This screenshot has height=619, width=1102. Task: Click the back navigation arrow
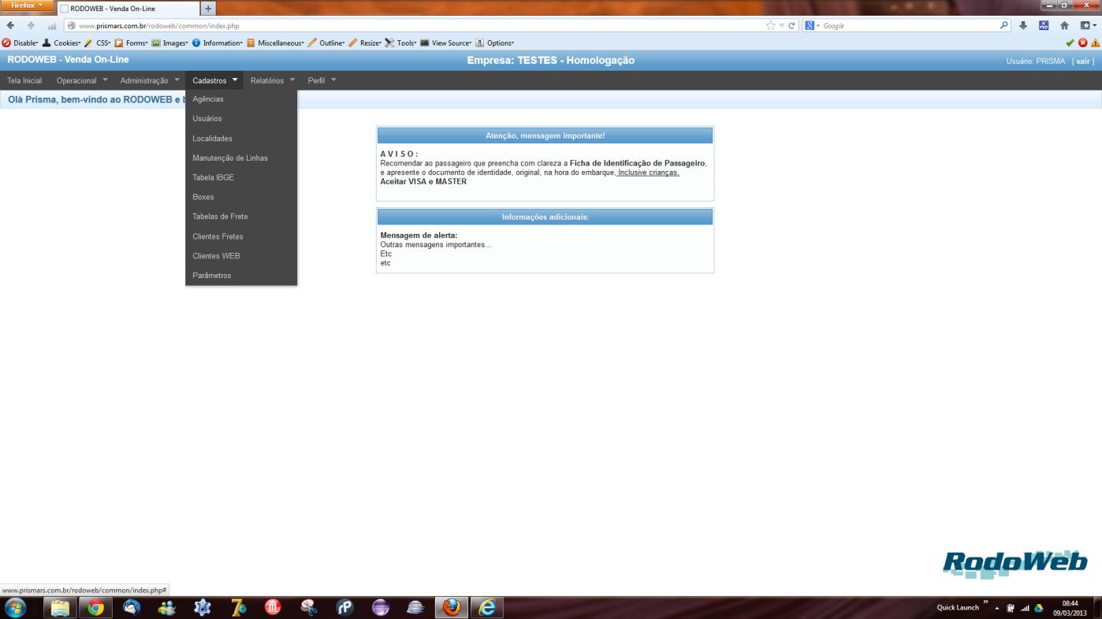[9, 26]
